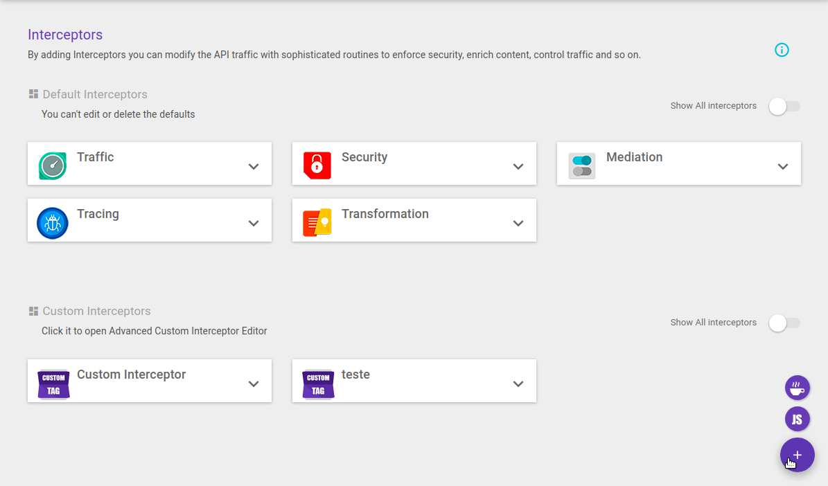Toggle Show All interceptors for Default Interceptors
This screenshot has height=486, width=828.
click(784, 106)
